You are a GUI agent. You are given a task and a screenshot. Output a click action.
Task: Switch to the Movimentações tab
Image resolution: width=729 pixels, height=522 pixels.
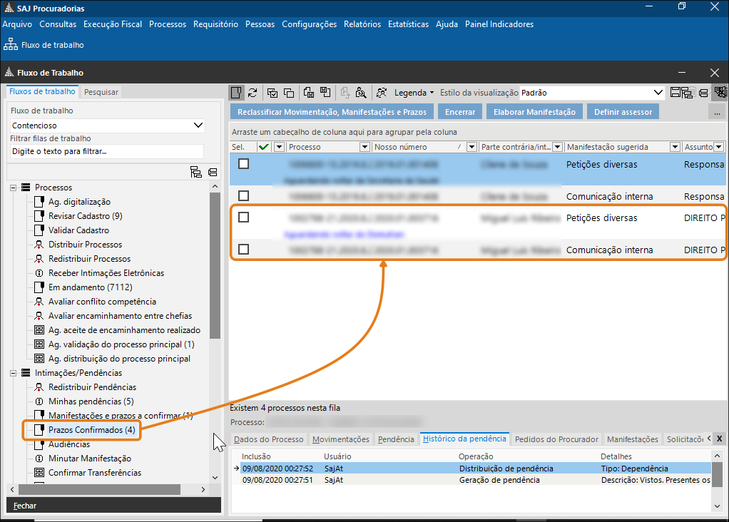coord(341,439)
